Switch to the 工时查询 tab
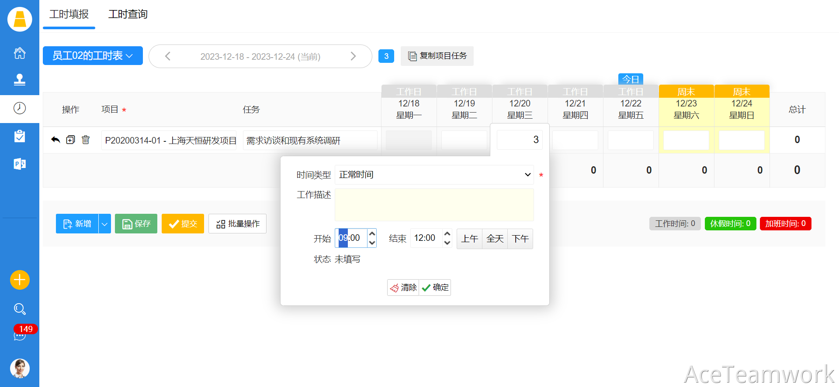This screenshot has height=387, width=839. [x=128, y=14]
